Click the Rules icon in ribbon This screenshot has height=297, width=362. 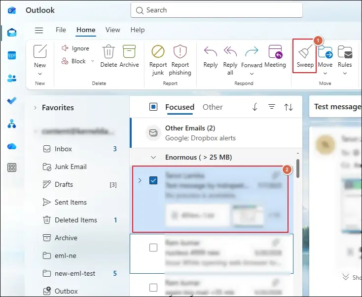[345, 51]
